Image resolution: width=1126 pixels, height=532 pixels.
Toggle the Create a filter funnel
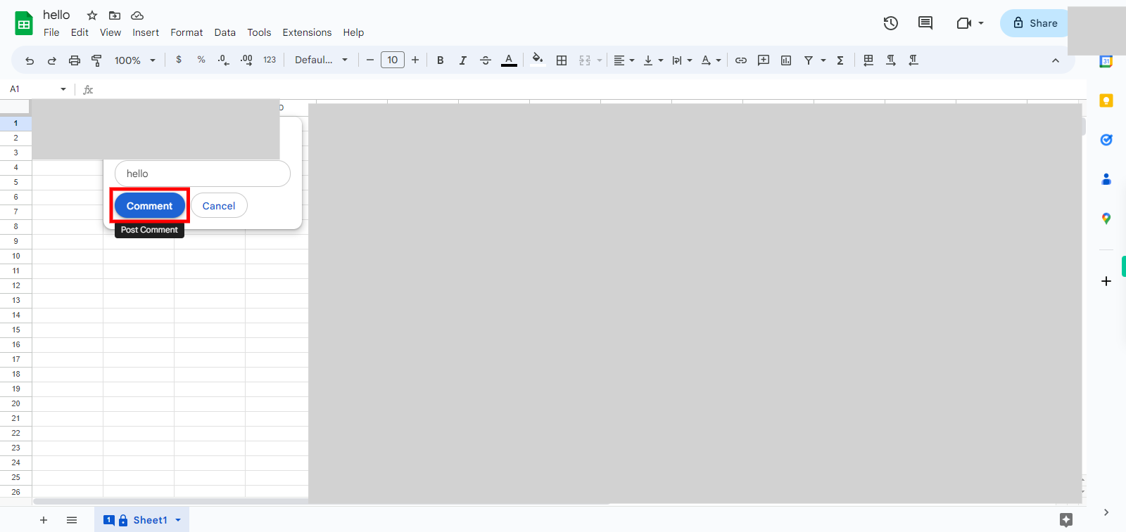coord(809,60)
